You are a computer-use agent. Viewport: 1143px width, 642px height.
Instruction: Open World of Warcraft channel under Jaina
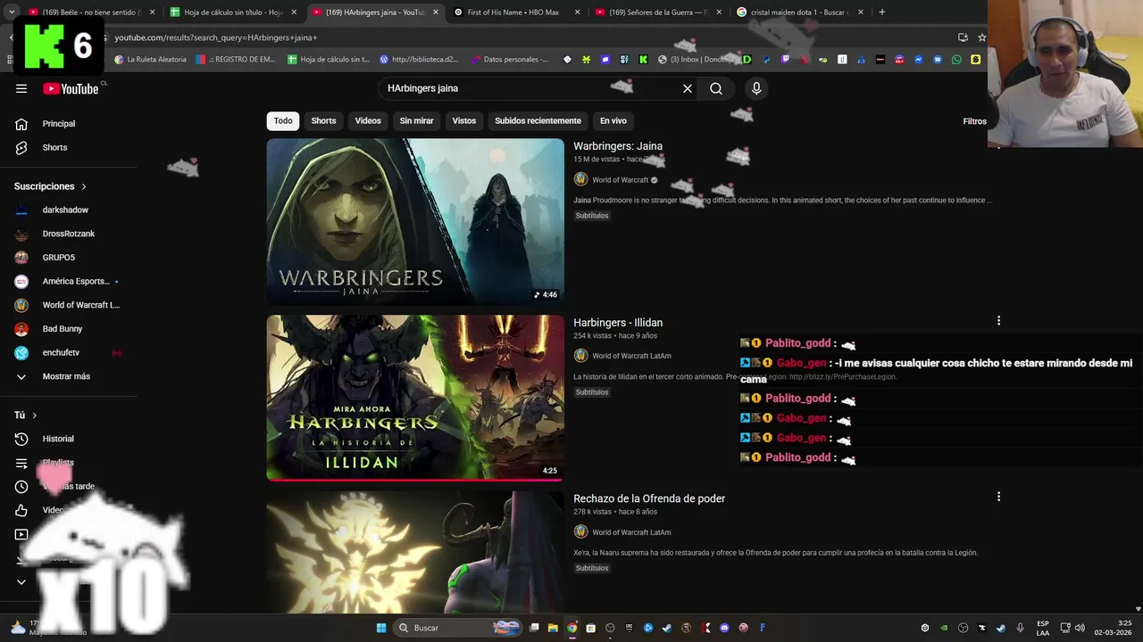tap(621, 180)
